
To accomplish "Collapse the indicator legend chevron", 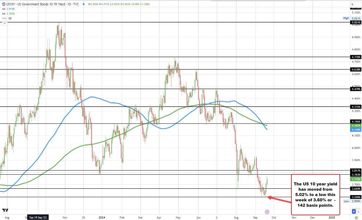I will pyautogui.click(x=4, y=23).
